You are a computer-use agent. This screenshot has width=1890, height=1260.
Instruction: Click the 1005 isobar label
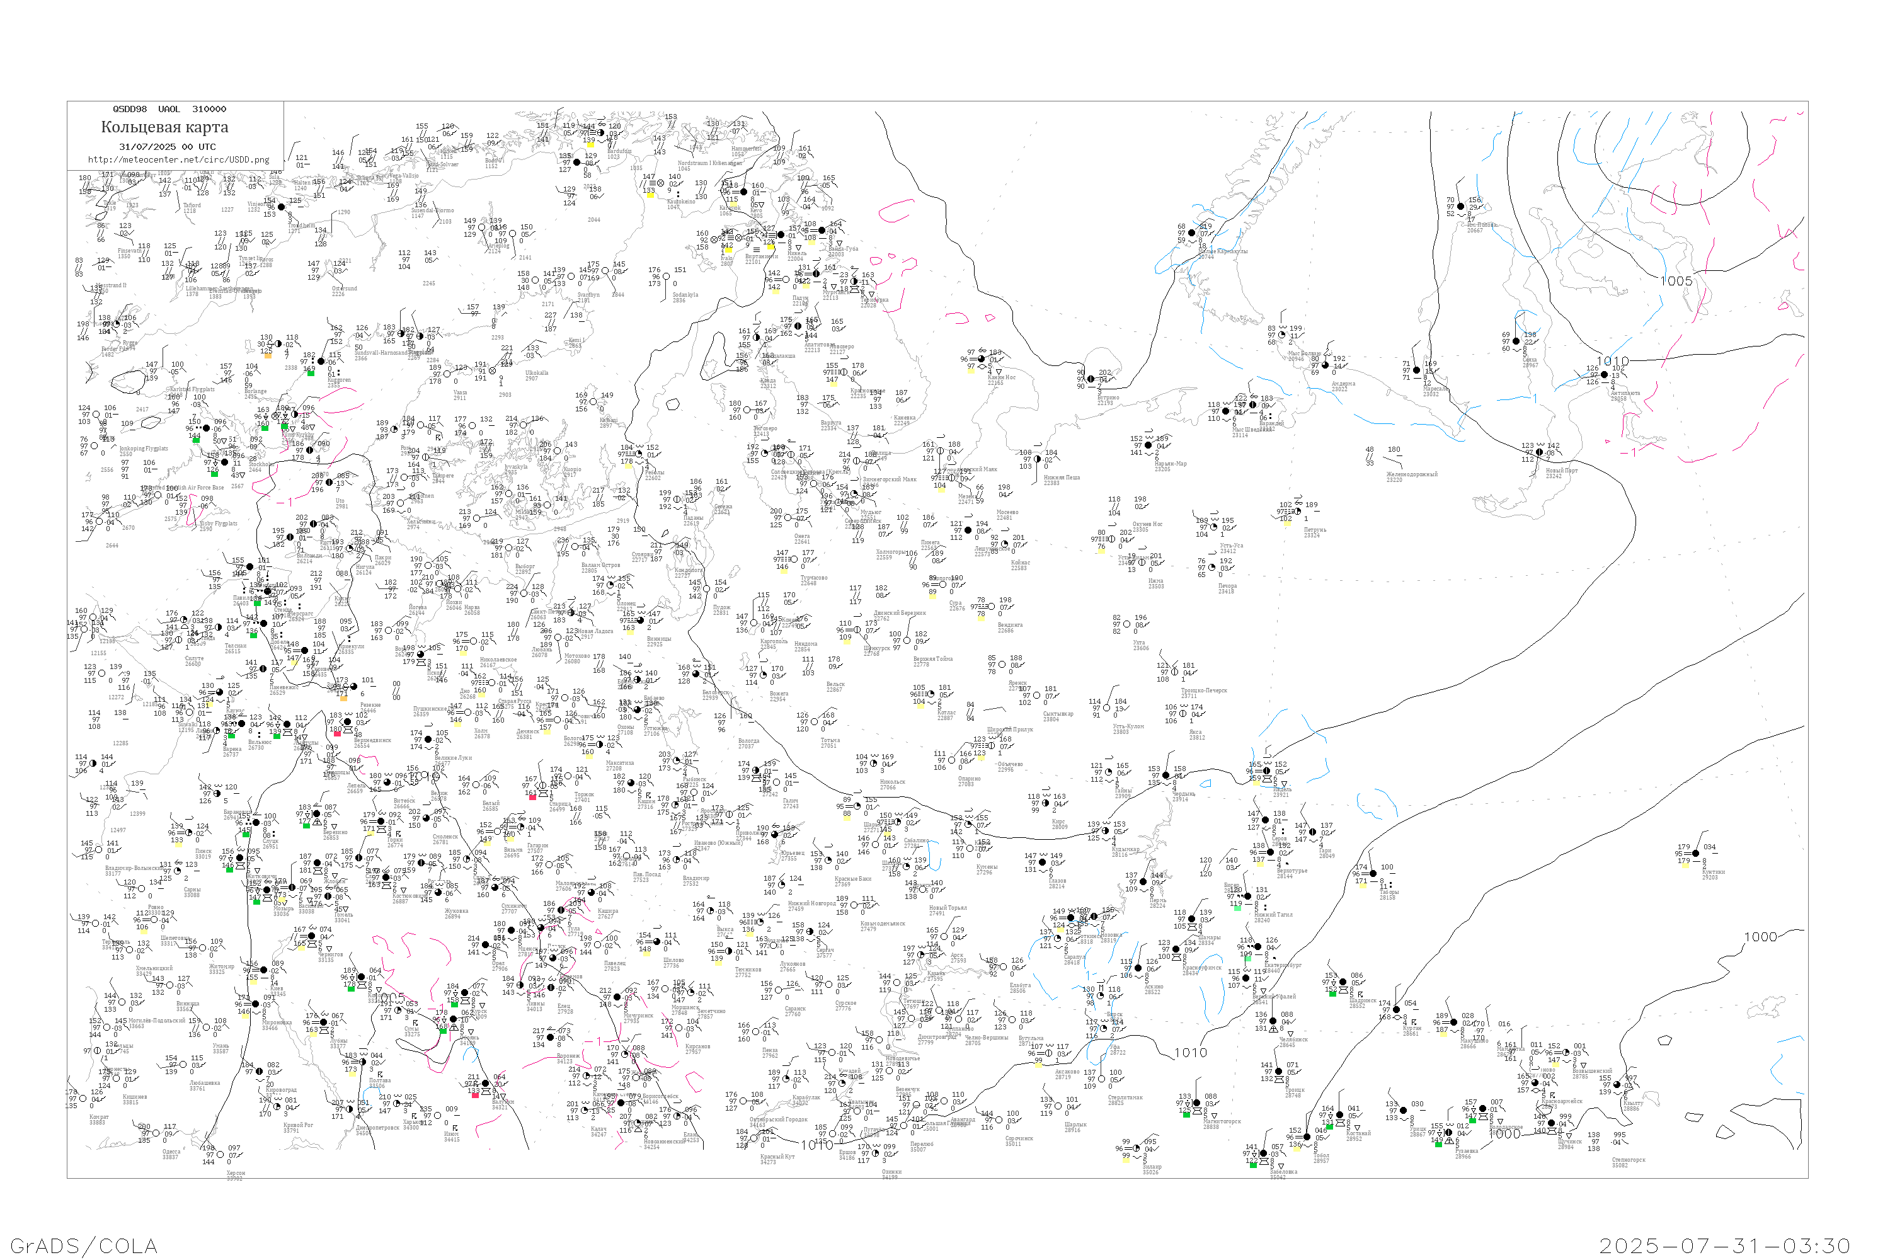pyautogui.click(x=1676, y=281)
